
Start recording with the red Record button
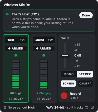pos(64,96)
